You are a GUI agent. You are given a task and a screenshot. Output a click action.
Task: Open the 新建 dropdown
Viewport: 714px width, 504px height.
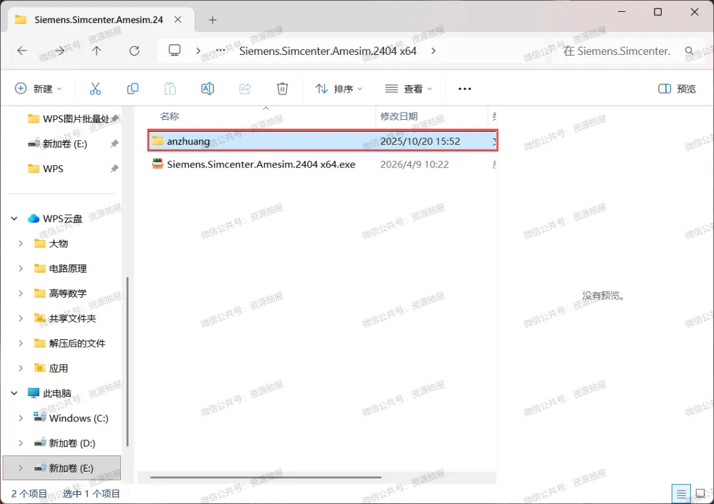(38, 89)
